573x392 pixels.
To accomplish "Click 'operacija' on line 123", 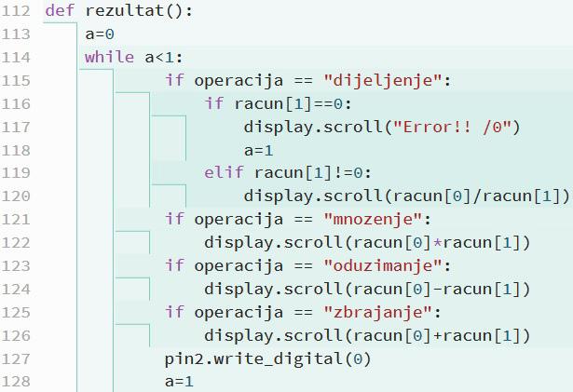I will [x=239, y=266].
